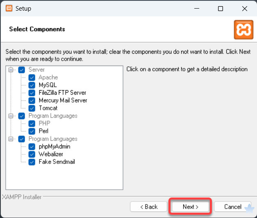This screenshot has width=257, height=218.
Task: Toggle checkbox of Program Languages group above PHP
Action: [x=22, y=116]
